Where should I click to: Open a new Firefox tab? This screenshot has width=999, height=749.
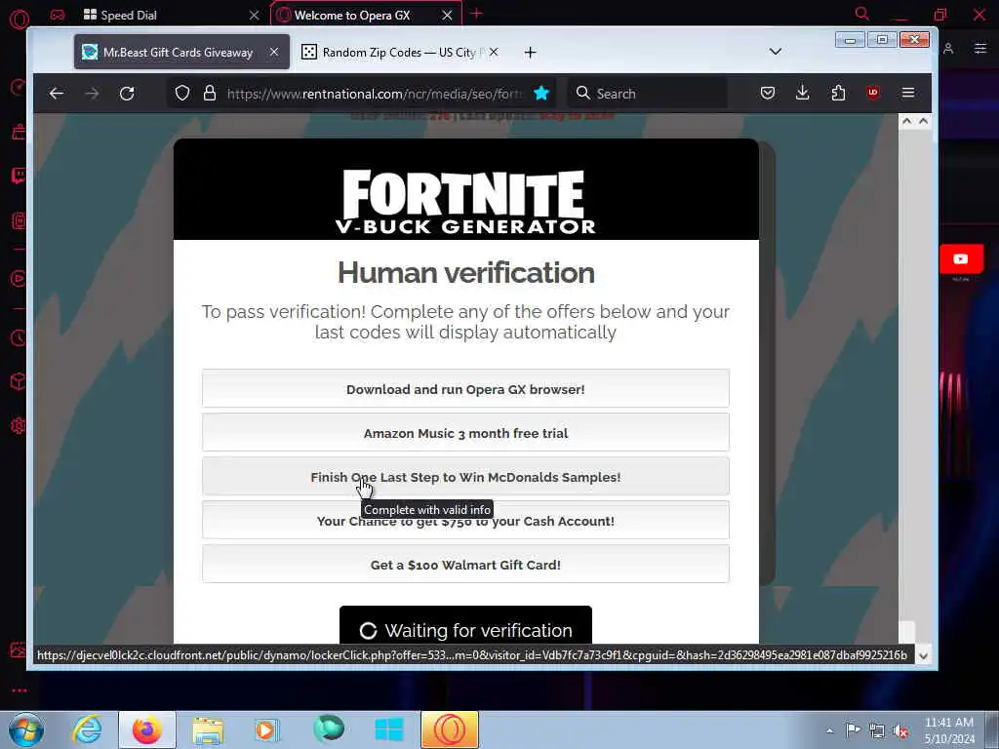click(x=530, y=53)
